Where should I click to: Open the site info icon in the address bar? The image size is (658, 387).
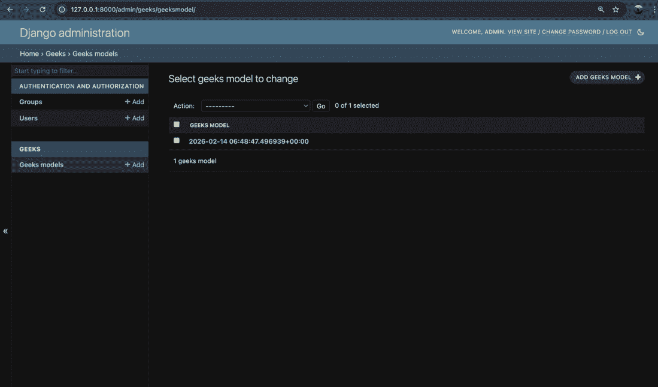click(x=62, y=9)
